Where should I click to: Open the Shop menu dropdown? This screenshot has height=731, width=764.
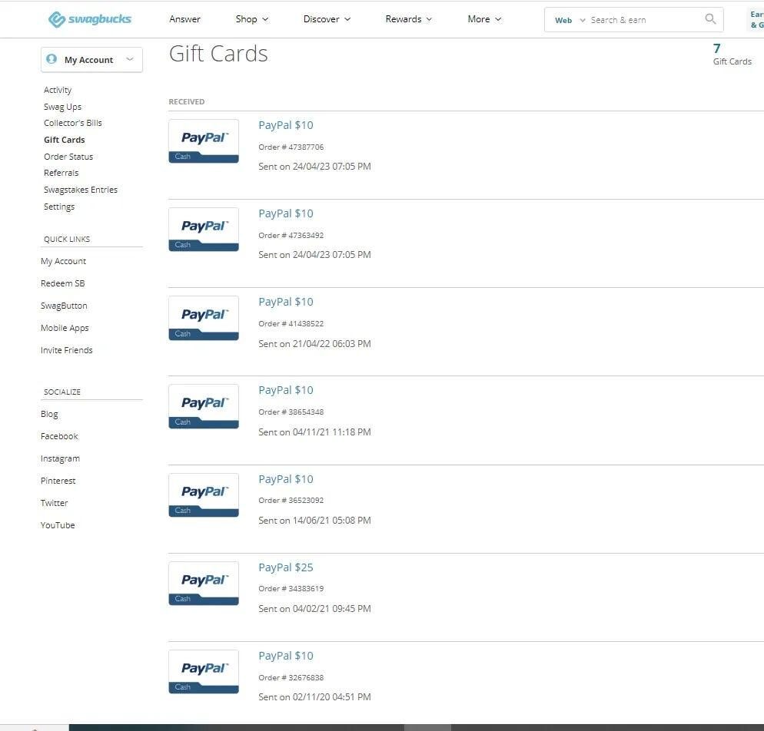coord(252,19)
